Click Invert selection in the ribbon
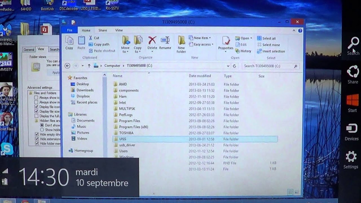Viewport: 361px width, 203px height. point(271,51)
